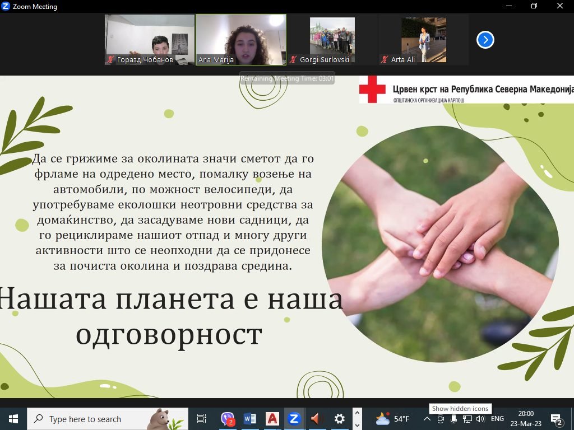Screen dimensions: 574x430
Task: Click the Windows Start button
Action: [13, 419]
